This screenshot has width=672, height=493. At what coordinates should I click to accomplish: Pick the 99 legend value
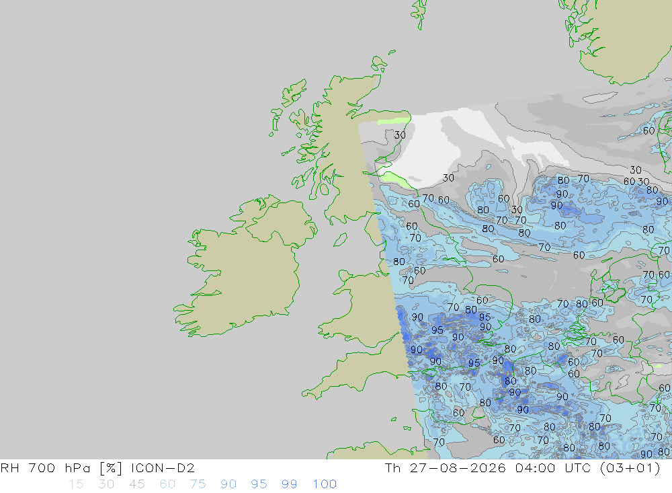[x=289, y=484]
